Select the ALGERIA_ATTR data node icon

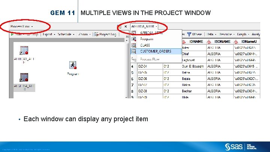24,77
